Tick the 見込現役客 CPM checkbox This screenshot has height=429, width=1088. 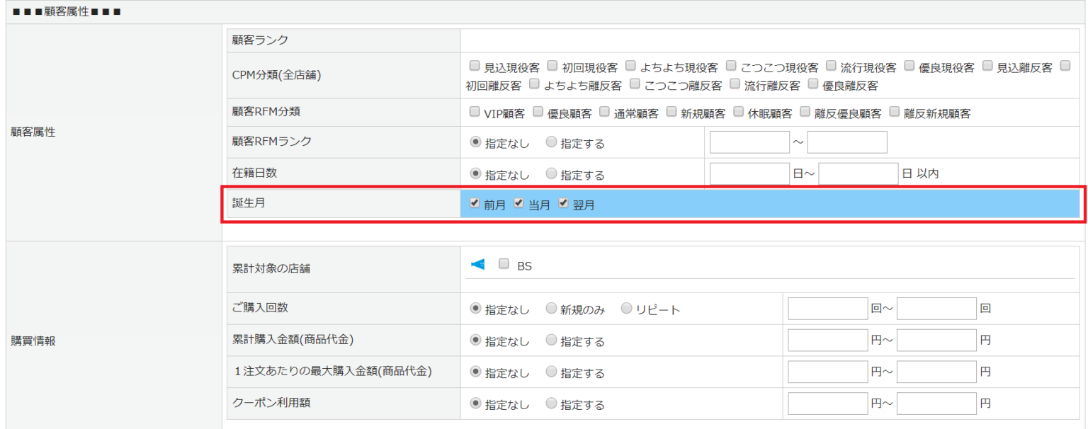click(x=475, y=66)
